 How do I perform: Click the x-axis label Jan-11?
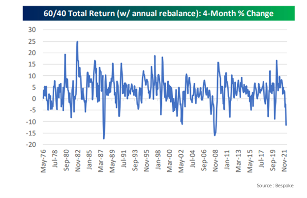(227, 160)
